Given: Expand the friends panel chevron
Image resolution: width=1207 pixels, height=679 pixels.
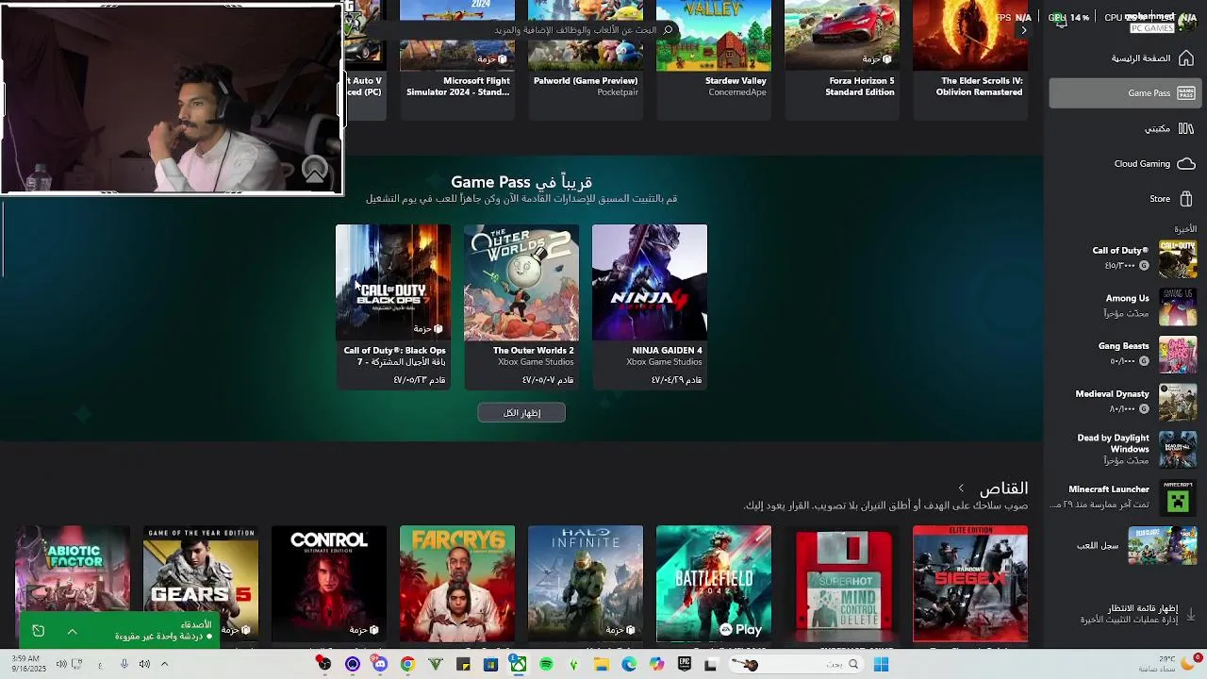Looking at the screenshot, I should (72, 630).
